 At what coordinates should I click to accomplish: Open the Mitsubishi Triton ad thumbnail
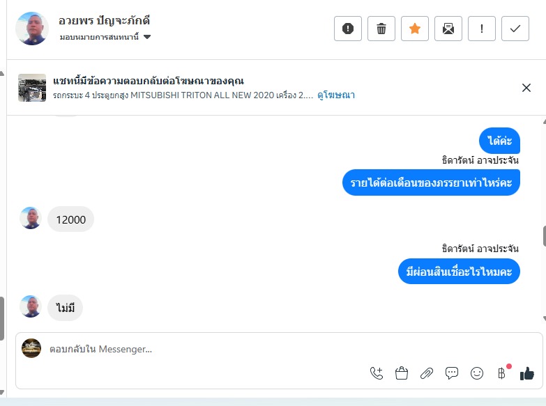[x=32, y=88]
